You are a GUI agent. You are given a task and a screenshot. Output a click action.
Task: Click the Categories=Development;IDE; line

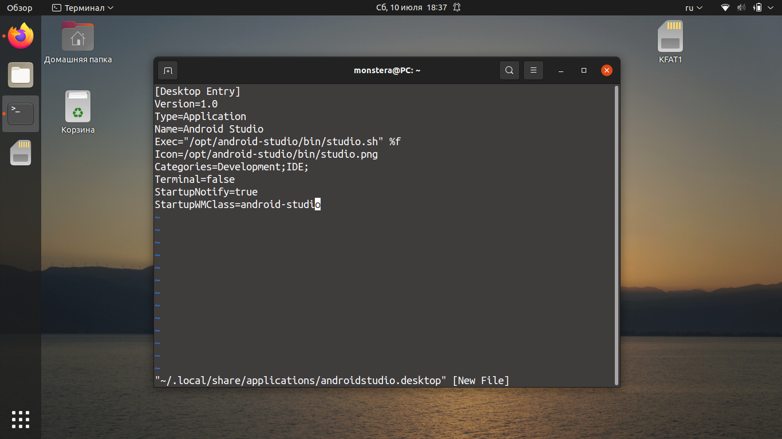point(232,167)
